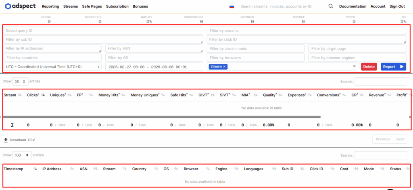The width and height of the screenshot is (413, 190).
Task: Open the Safe Pages menu item
Action: 92,6
